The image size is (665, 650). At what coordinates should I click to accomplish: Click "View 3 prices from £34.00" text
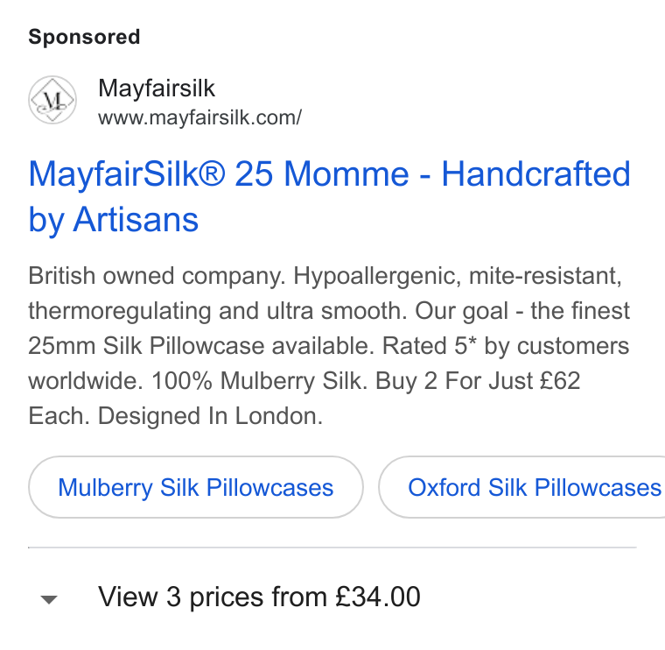tap(259, 597)
